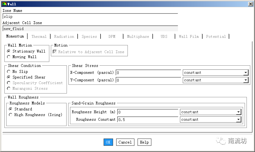Click the X-Component shear stress field
Screen dimensions: 255x152
tap(148, 73)
